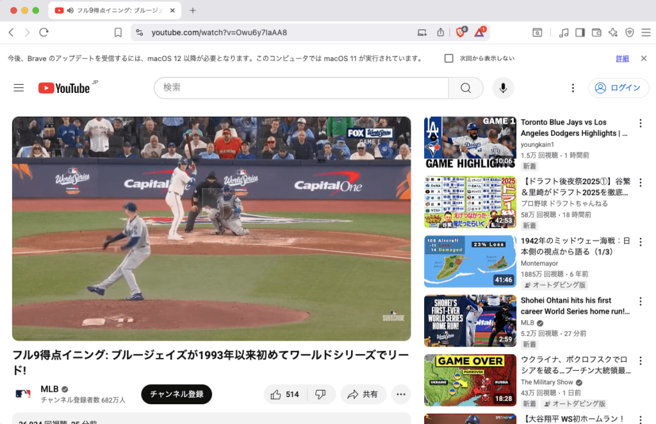Open options menu for ウクライナ video
656x424 pixels.
tap(641, 360)
